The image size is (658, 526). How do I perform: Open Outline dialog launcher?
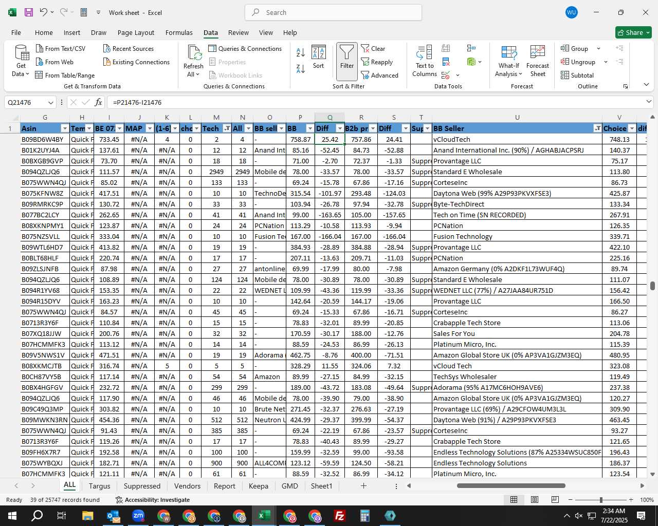626,86
